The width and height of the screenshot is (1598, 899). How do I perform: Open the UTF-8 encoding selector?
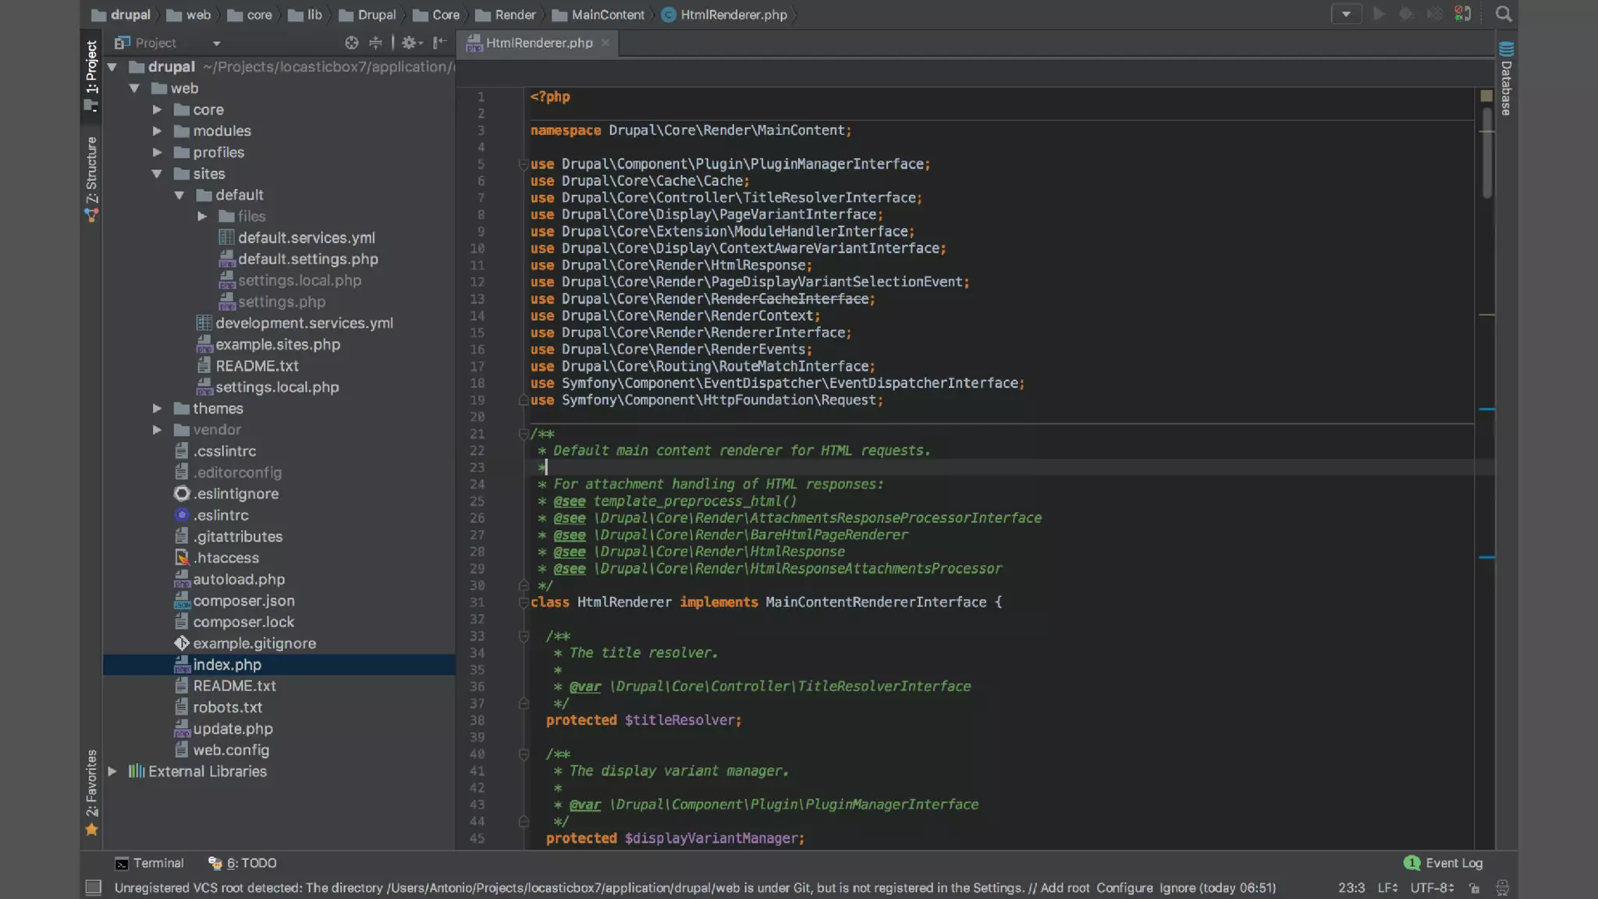(1431, 887)
